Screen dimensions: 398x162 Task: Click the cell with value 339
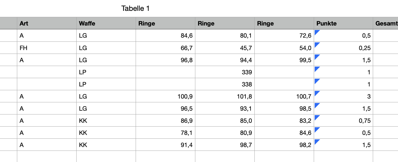point(225,72)
